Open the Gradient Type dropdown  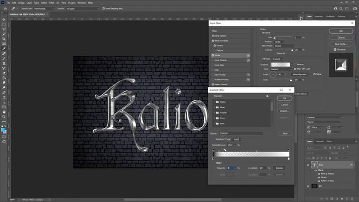(237, 139)
